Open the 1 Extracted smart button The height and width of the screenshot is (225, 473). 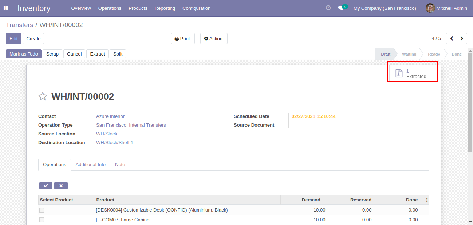coord(412,74)
